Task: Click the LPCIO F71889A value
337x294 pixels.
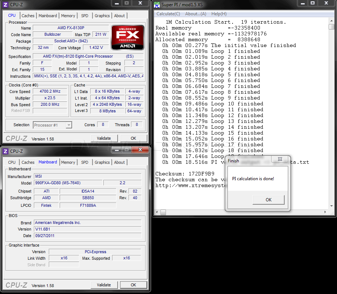Action: click(88, 205)
